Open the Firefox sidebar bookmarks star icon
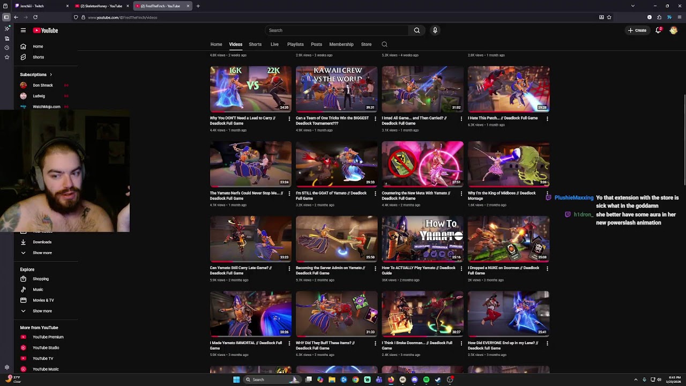The height and width of the screenshot is (386, 686). point(6,57)
